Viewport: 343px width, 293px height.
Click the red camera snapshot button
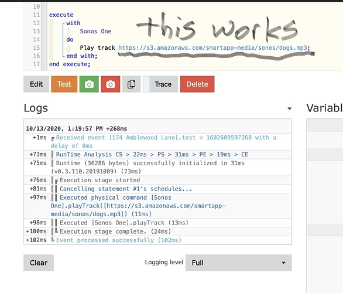(111, 84)
